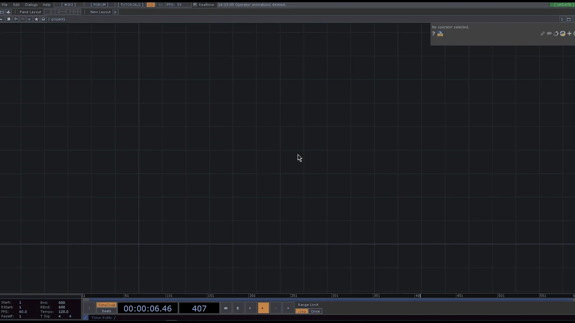Toggle the orange power cook button

[x=150, y=5]
